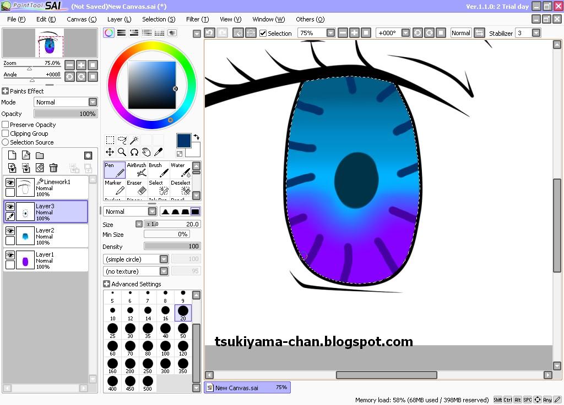Choose the Water tool

181,170
